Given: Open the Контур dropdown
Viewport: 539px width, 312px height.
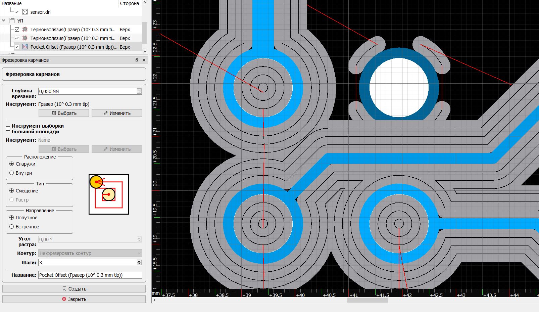Looking at the screenshot, I should click(90, 253).
